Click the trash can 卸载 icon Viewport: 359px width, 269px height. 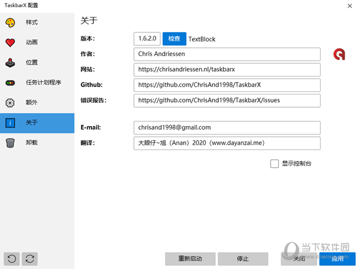(x=10, y=143)
